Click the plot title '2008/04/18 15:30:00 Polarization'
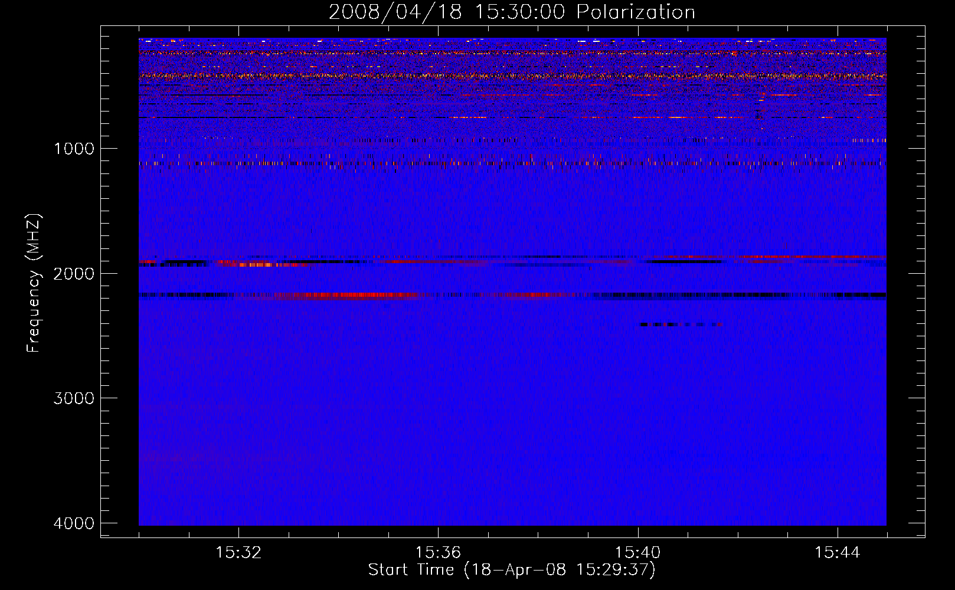 pyautogui.click(x=512, y=12)
